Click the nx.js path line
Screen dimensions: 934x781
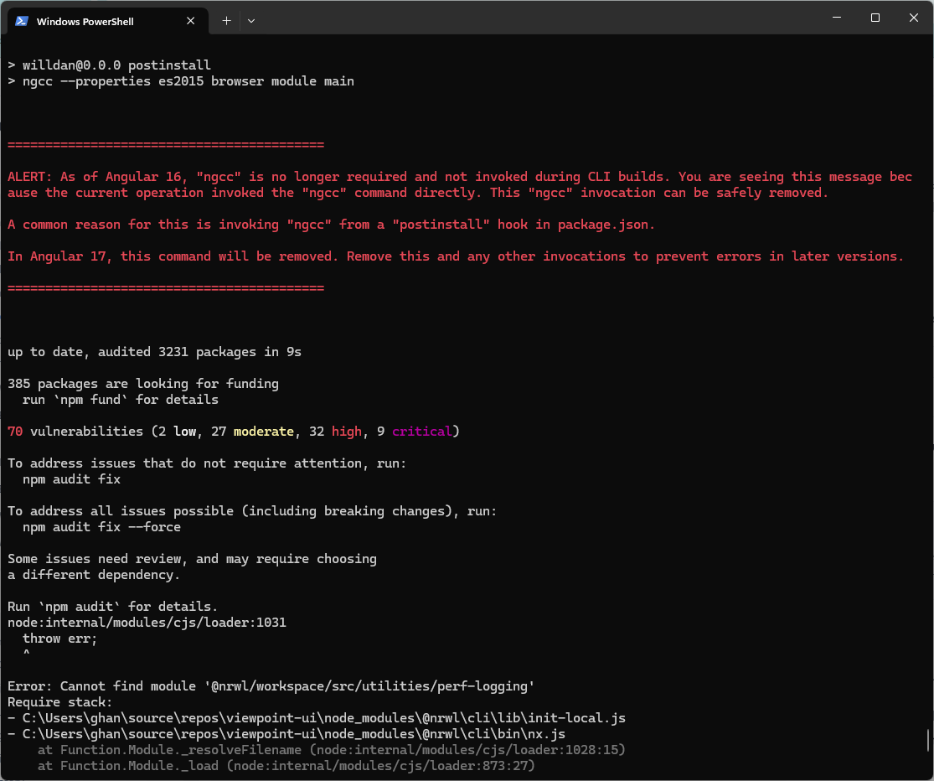pyautogui.click(x=286, y=734)
